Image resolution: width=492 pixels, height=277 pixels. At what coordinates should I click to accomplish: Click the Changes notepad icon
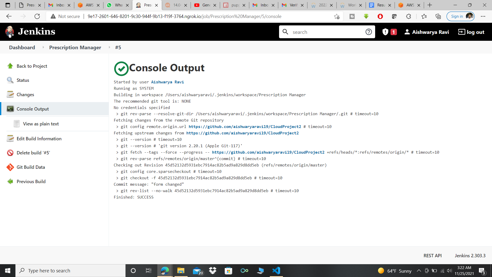(10, 94)
